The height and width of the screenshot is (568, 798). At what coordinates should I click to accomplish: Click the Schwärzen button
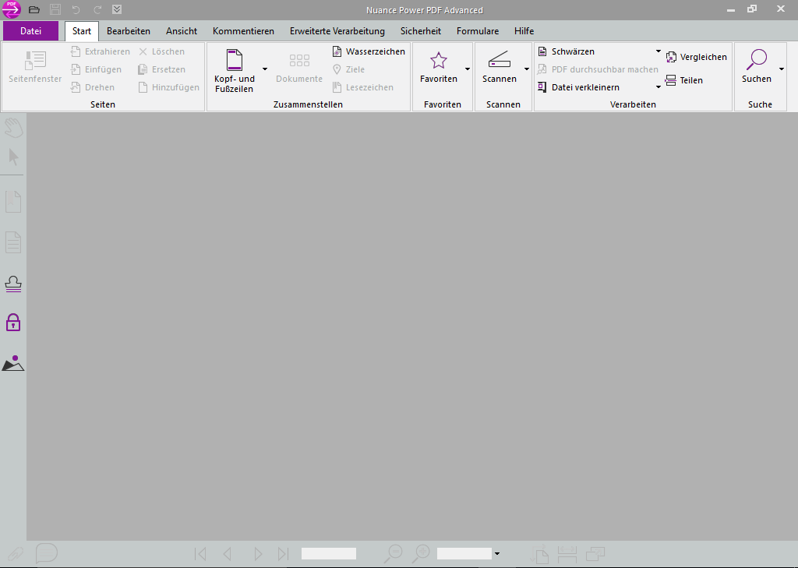573,51
